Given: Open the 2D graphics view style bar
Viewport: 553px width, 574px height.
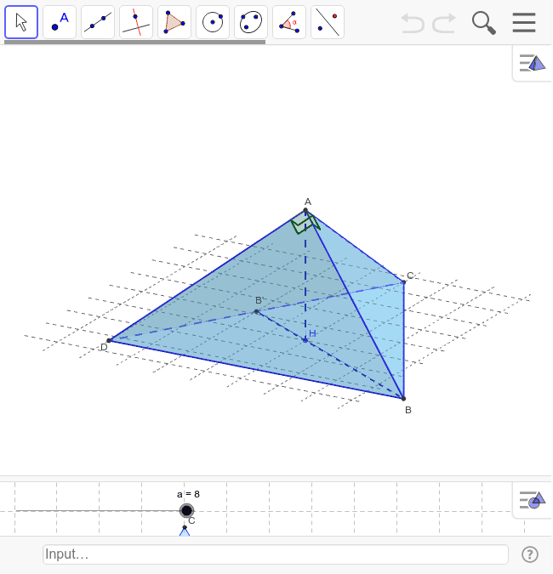Looking at the screenshot, I should coord(532,500).
